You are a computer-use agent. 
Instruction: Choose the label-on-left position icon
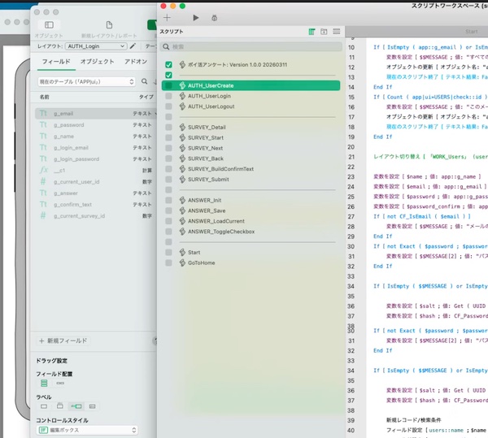click(76, 405)
